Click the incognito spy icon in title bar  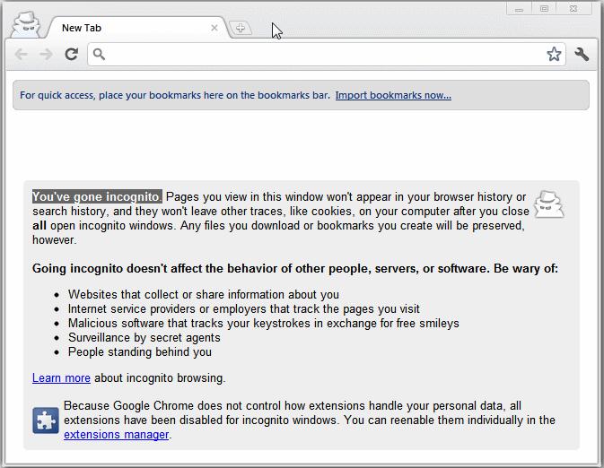point(23,25)
